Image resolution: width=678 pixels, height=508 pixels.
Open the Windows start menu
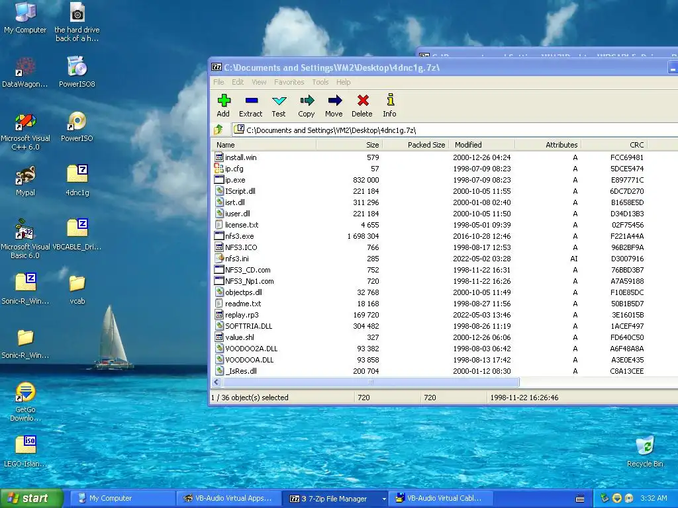[x=31, y=498]
